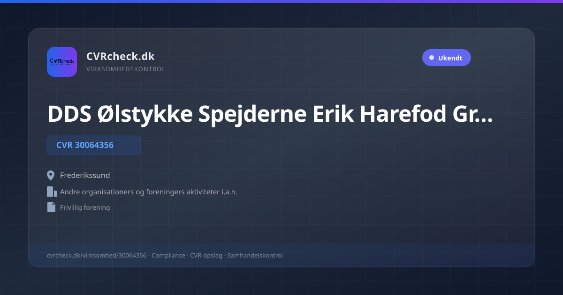The image size is (563, 295).
Task: Click the document icon beside Frivillig forening
Action: (51, 207)
